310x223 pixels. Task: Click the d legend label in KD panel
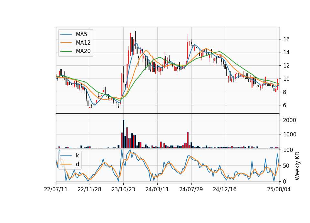(x=77, y=164)
